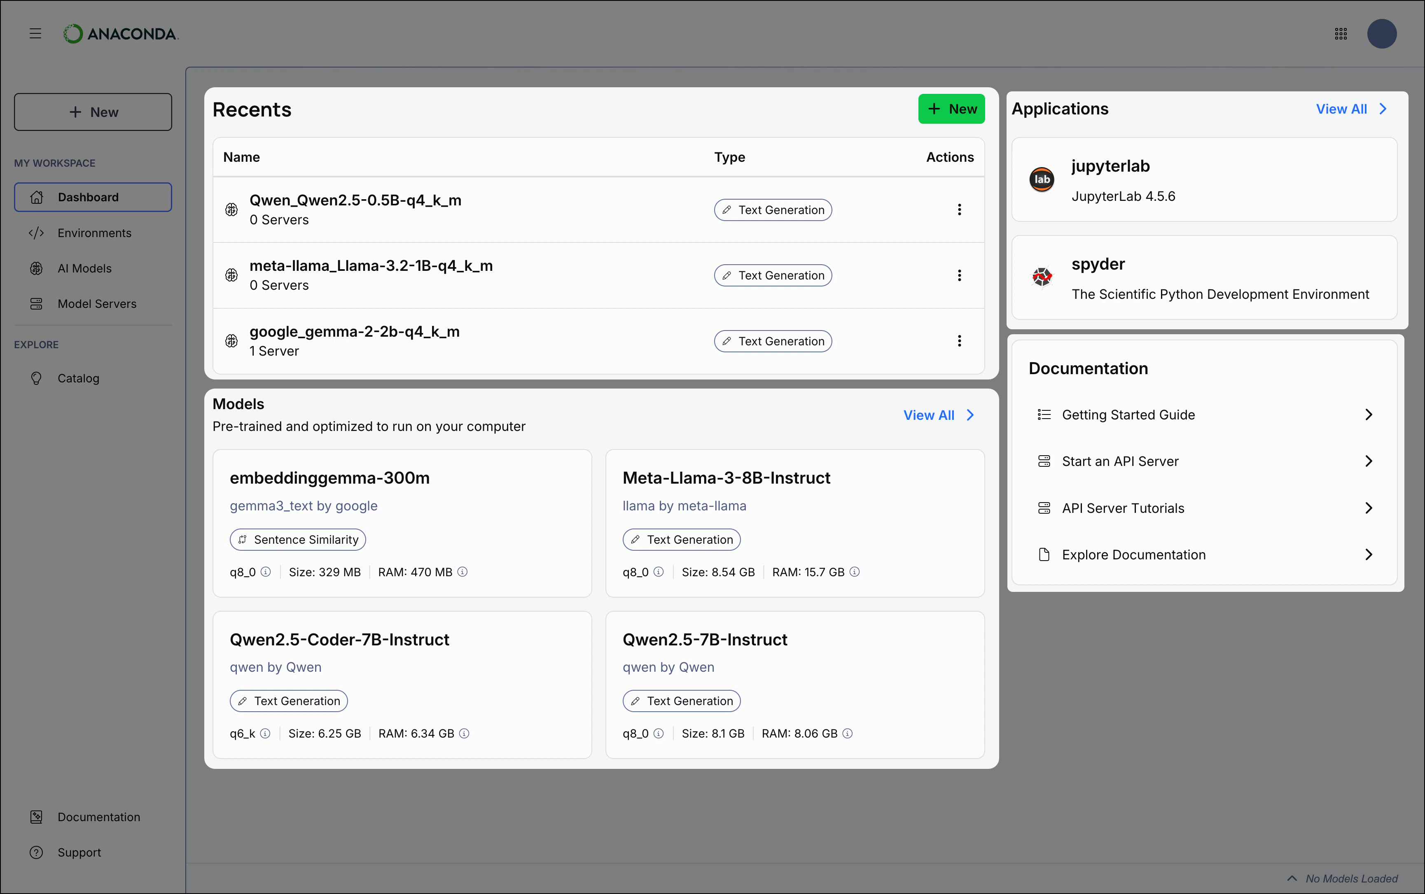Open actions menu for google_gemma-2-2b

pos(959,340)
